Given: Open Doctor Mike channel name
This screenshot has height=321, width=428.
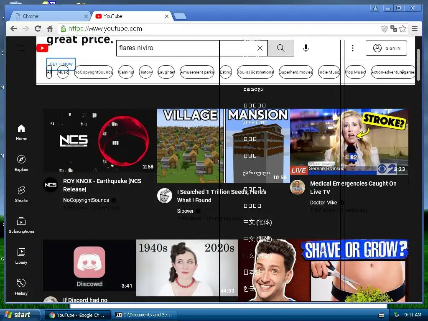Looking at the screenshot, I should [324, 203].
